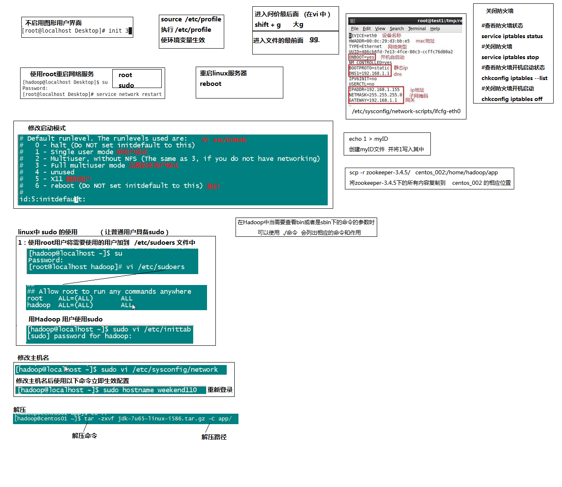Click the 'chkconfig iptables off' command
The width and height of the screenshot is (562, 487).
pos(512,99)
